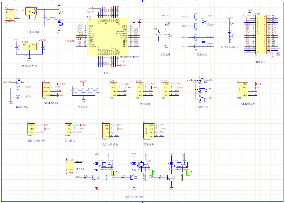Click the DHT11 sensor module U2

point(31,129)
